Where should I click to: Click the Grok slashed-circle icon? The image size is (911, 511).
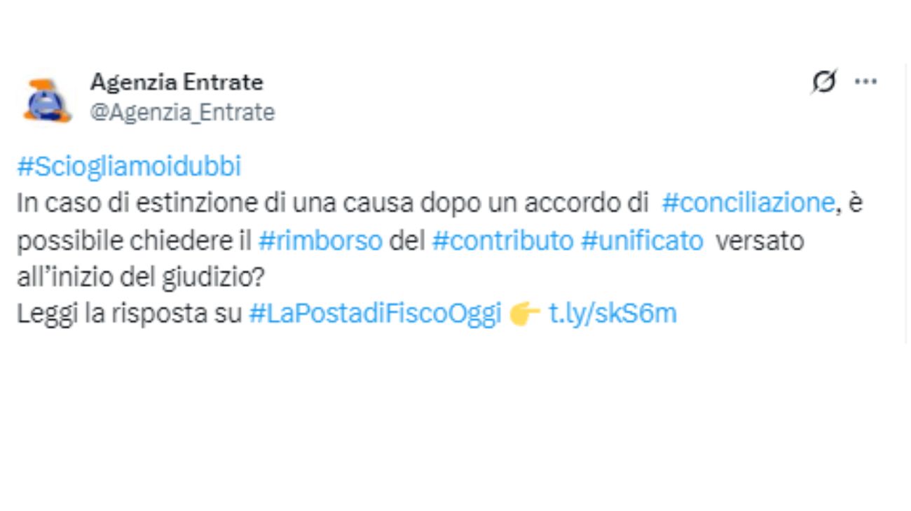824,82
